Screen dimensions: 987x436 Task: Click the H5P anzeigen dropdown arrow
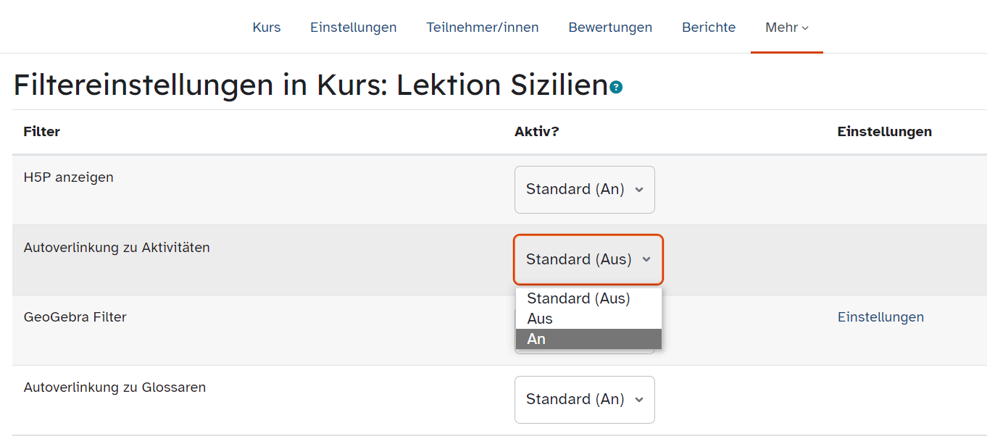(x=639, y=190)
